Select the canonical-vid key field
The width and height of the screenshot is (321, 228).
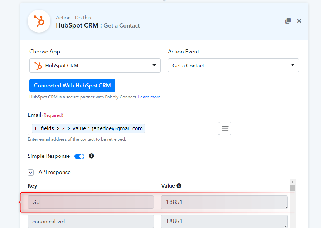pos(91,222)
